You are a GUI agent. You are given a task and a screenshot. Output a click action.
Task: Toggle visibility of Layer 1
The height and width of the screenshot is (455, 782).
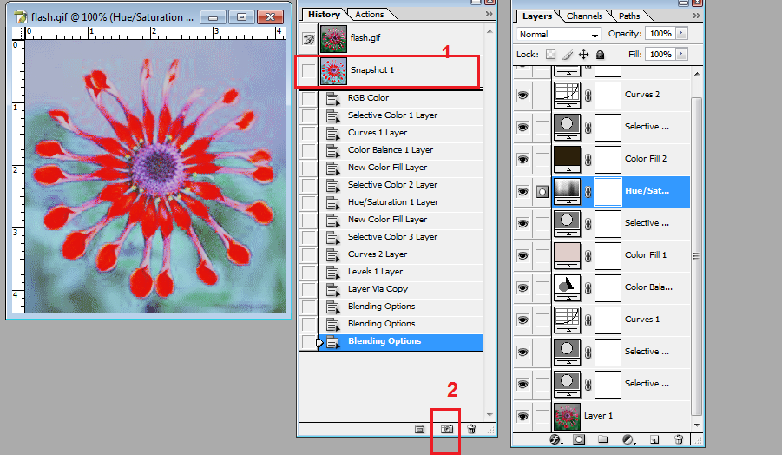(522, 416)
